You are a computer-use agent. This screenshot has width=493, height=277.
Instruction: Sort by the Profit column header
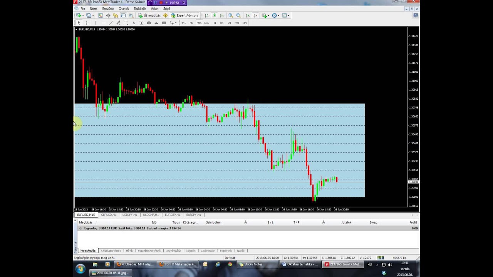[413, 222]
